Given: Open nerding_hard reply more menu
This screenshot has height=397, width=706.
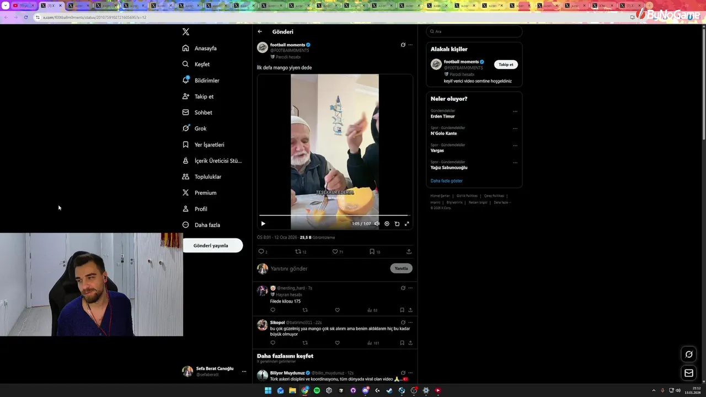Looking at the screenshot, I should 410,288.
